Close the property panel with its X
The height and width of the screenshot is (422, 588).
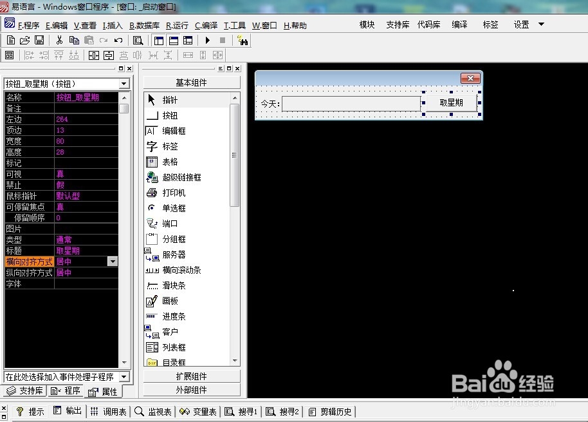click(x=129, y=68)
